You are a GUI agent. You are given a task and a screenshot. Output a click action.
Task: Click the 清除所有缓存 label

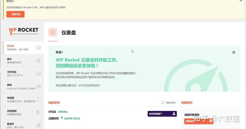pos(192,115)
